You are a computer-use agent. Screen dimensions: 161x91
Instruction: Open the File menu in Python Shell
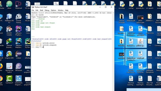(x=33, y=10)
